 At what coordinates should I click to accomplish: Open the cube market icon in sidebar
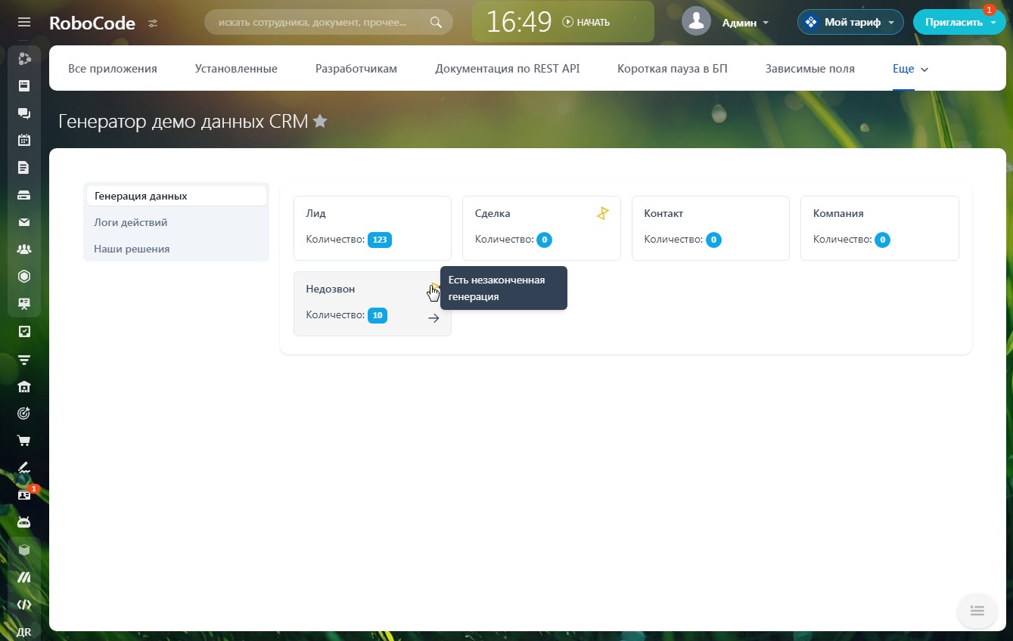point(24,550)
